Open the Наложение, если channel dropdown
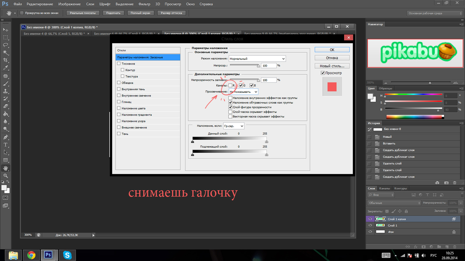465x261 pixels. (233, 126)
